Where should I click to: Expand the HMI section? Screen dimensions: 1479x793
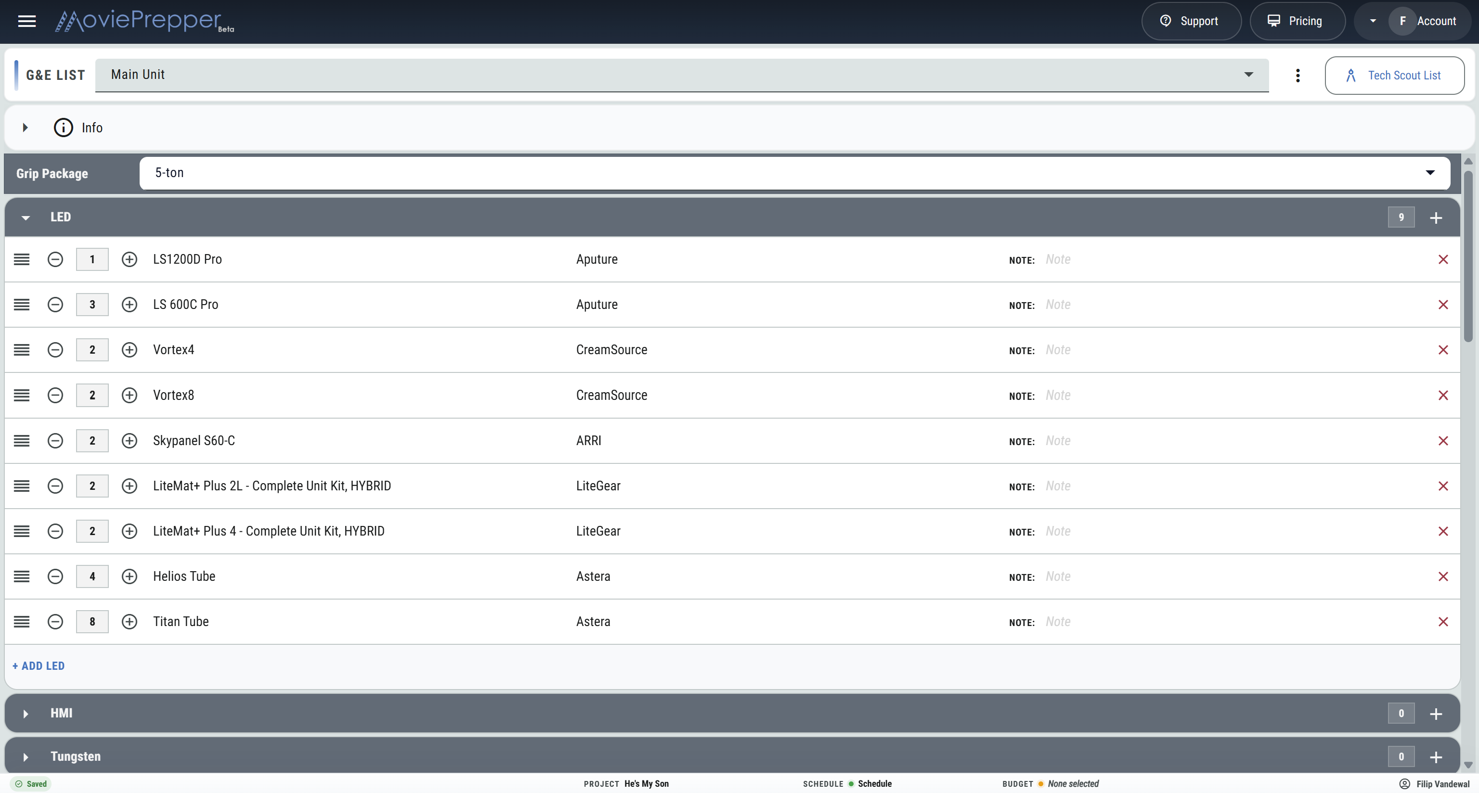25,713
